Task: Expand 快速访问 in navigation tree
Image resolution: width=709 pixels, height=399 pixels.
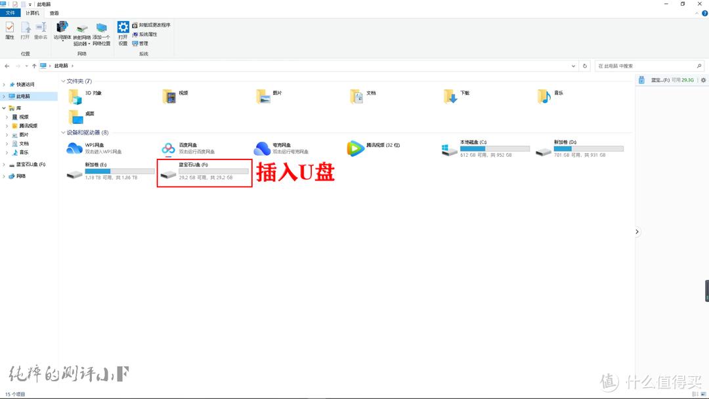Action: (4, 85)
